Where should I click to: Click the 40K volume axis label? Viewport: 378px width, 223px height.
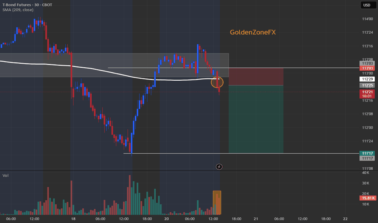365,173
